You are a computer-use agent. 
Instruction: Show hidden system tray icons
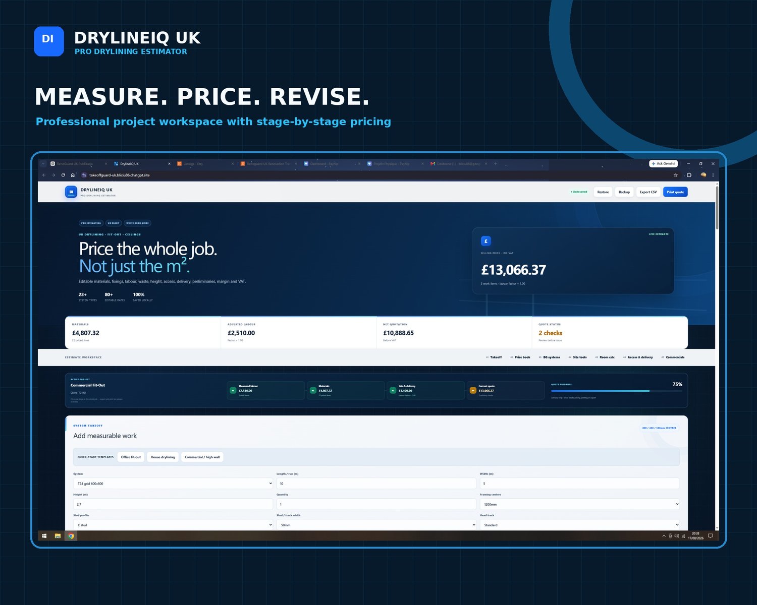click(x=664, y=536)
